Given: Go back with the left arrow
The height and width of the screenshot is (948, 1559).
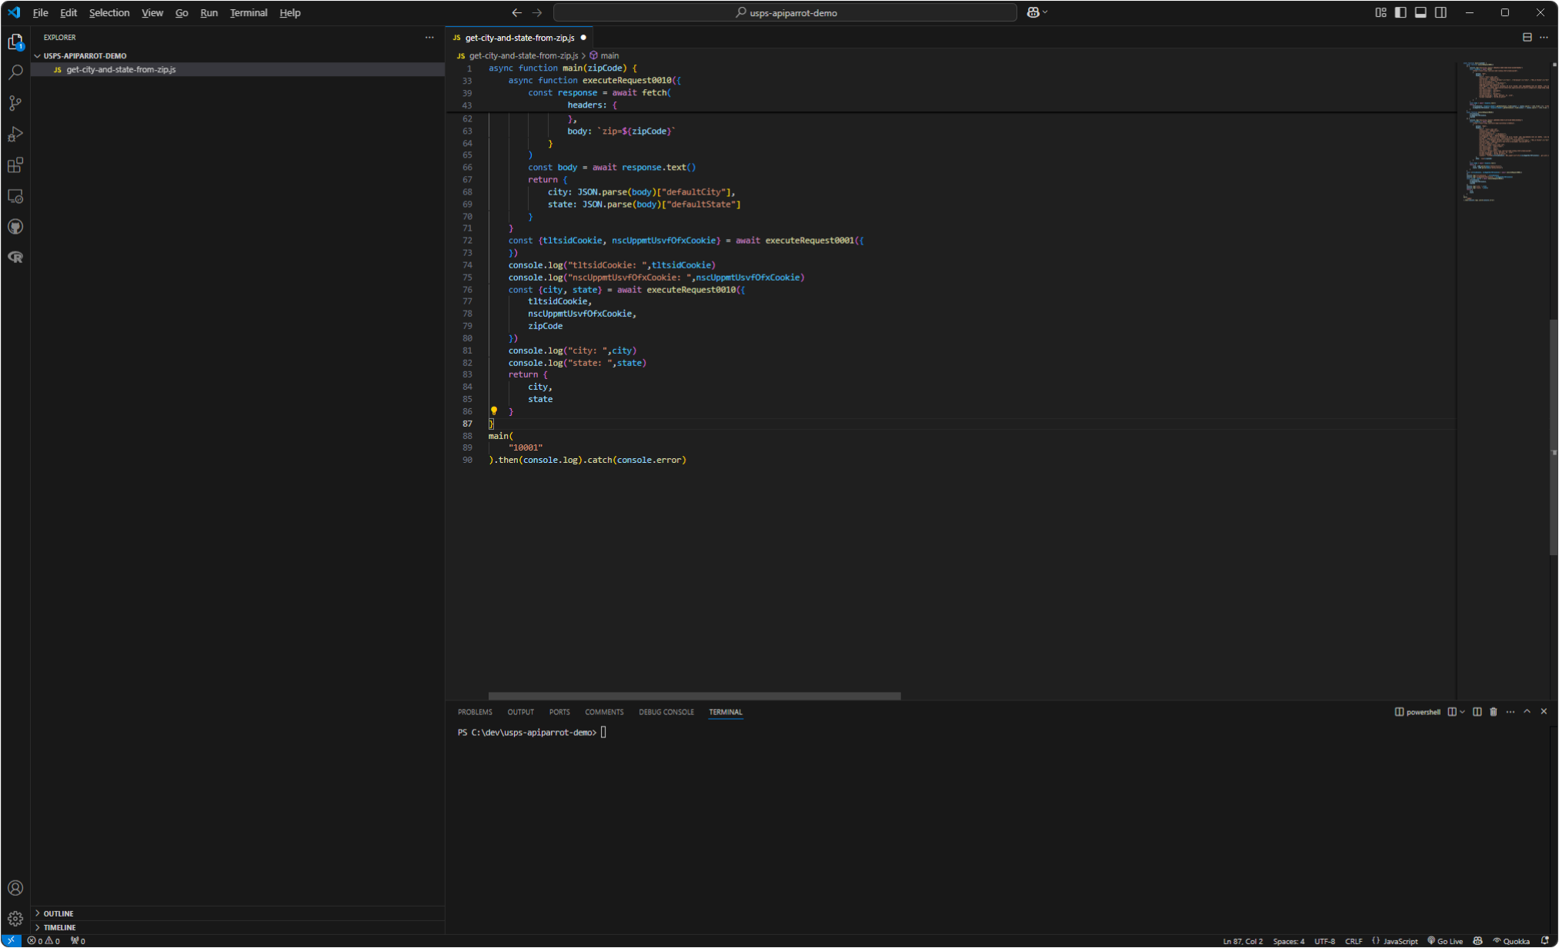Looking at the screenshot, I should tap(516, 12).
